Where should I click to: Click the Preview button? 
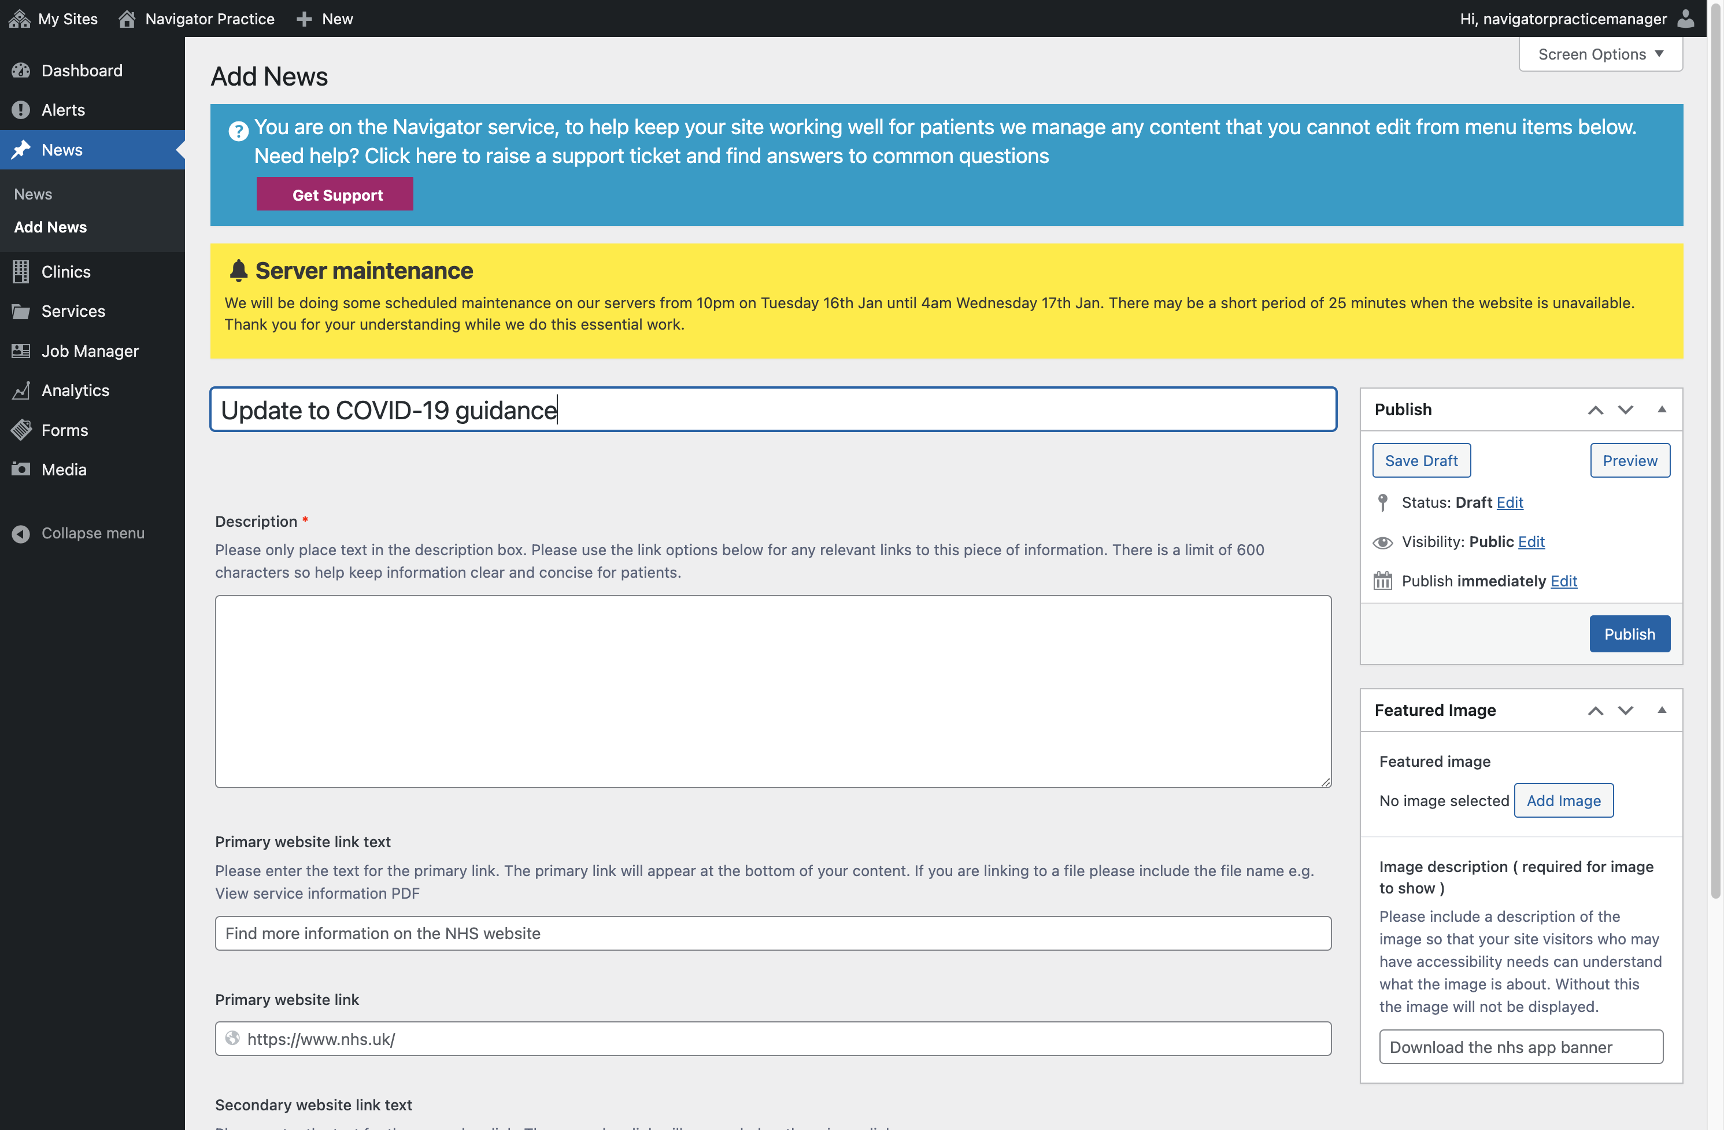tap(1630, 461)
